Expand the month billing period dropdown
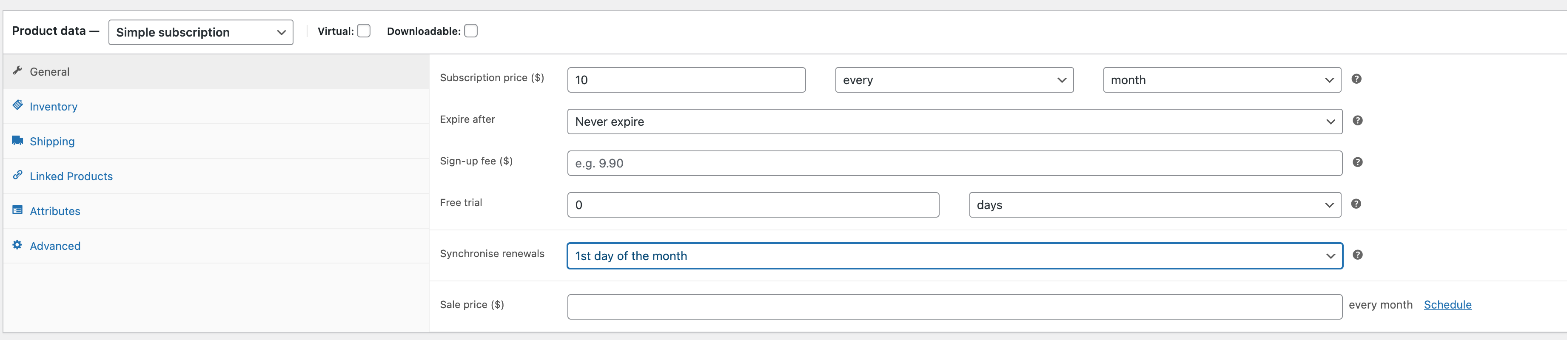This screenshot has height=340, width=1567. tap(1221, 79)
